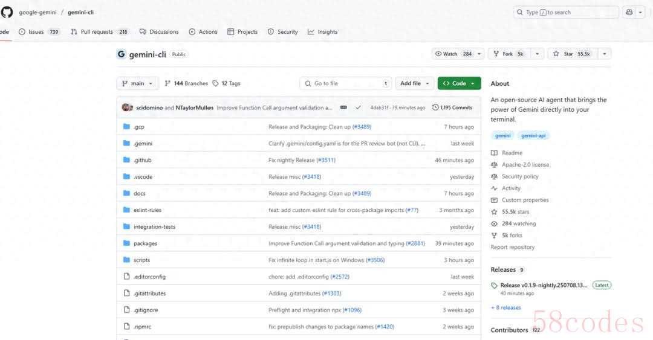Open pull request #3506 link
The width and height of the screenshot is (653, 340).
(x=375, y=260)
